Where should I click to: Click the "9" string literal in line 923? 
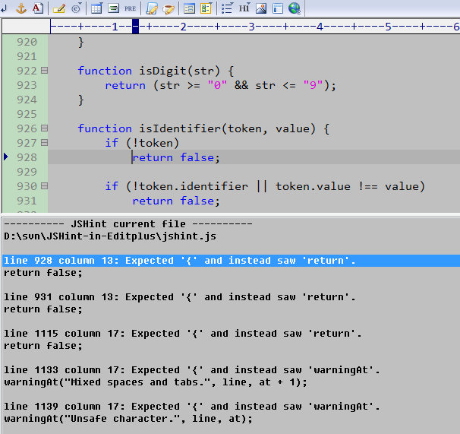coord(313,85)
